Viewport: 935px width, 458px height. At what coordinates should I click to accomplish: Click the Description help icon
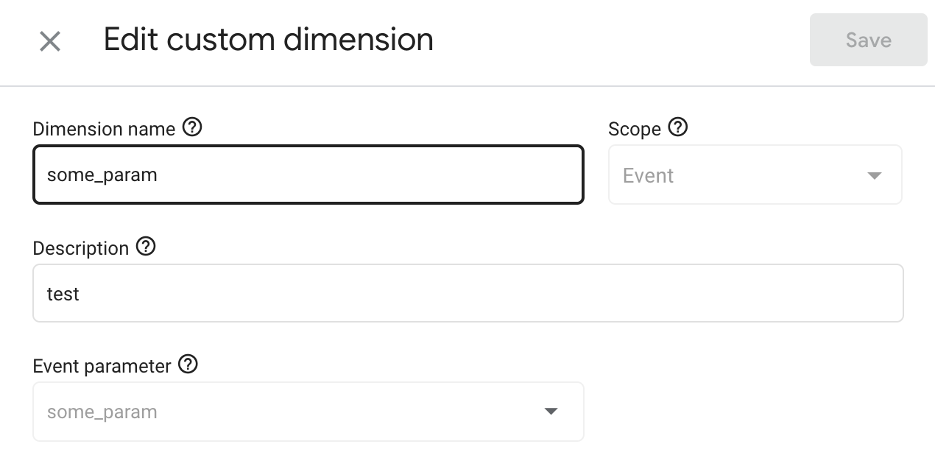pos(147,247)
